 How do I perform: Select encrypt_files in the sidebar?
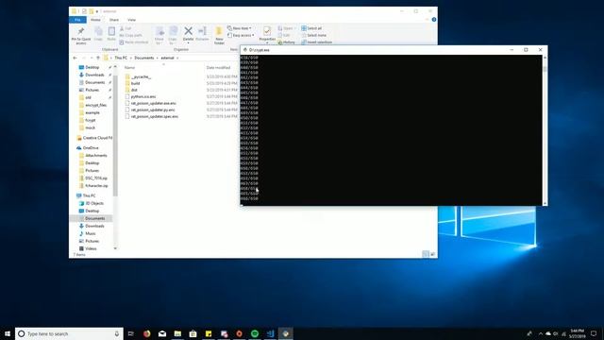[x=95, y=105]
